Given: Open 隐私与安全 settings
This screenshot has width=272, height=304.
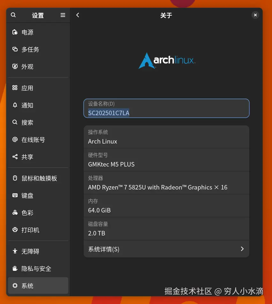Looking at the screenshot, I should (x=38, y=269).
